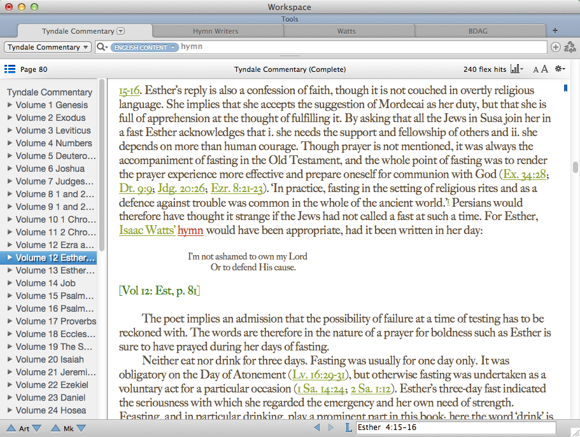Click the L reference field icon
Screen dimensions: 580x437
coord(348,427)
